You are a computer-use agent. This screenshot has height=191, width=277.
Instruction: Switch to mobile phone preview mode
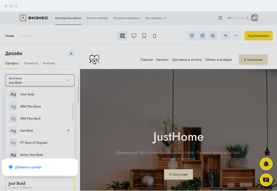click(155, 36)
